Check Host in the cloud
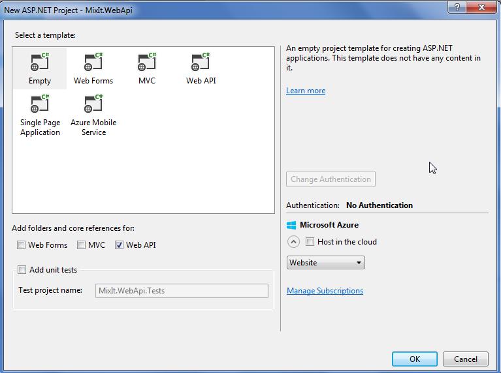Screen dimensions: 501x373 pyautogui.click(x=310, y=241)
